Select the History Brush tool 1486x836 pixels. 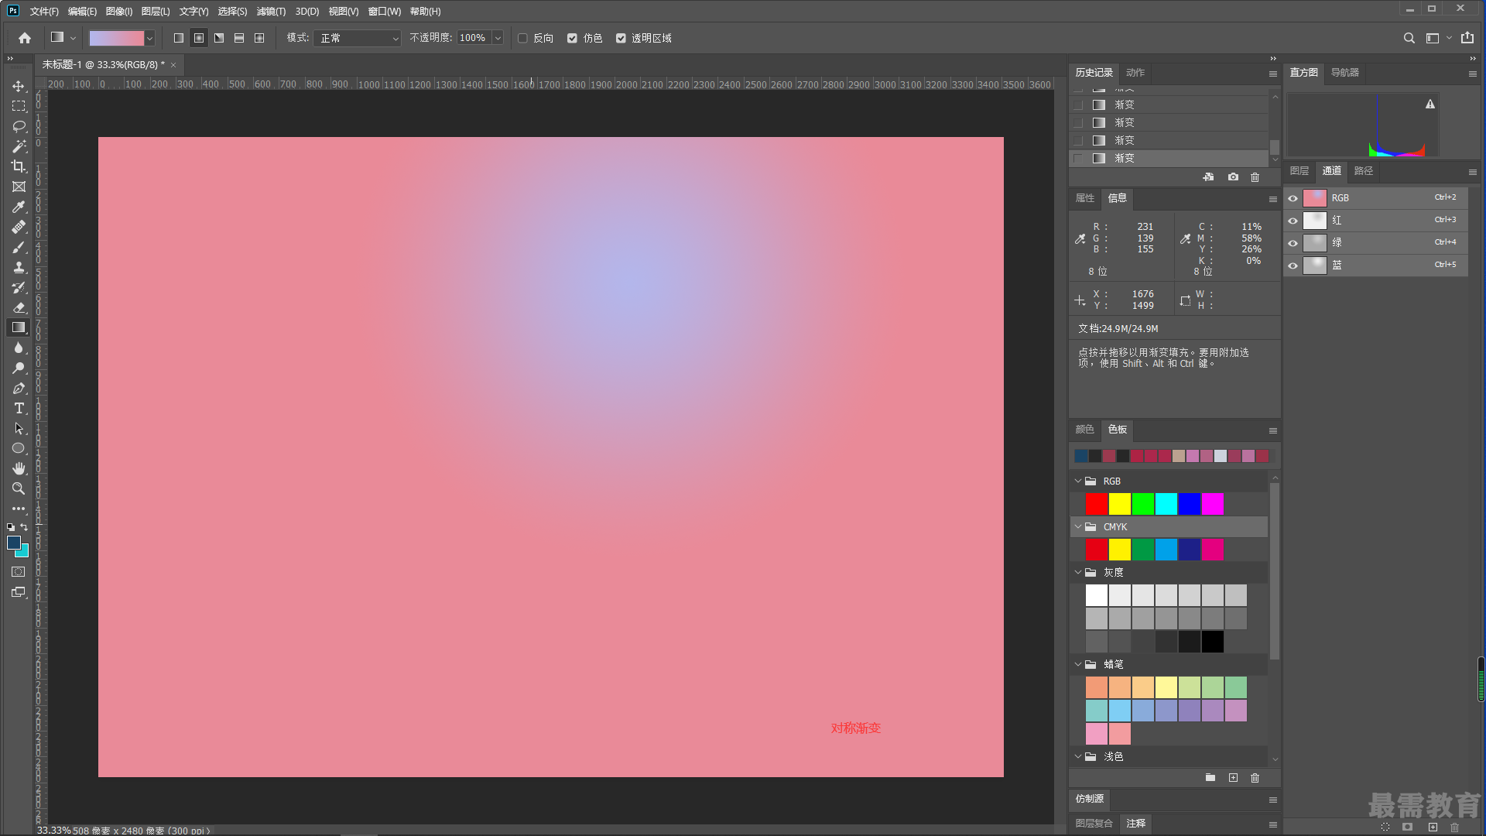click(x=19, y=287)
